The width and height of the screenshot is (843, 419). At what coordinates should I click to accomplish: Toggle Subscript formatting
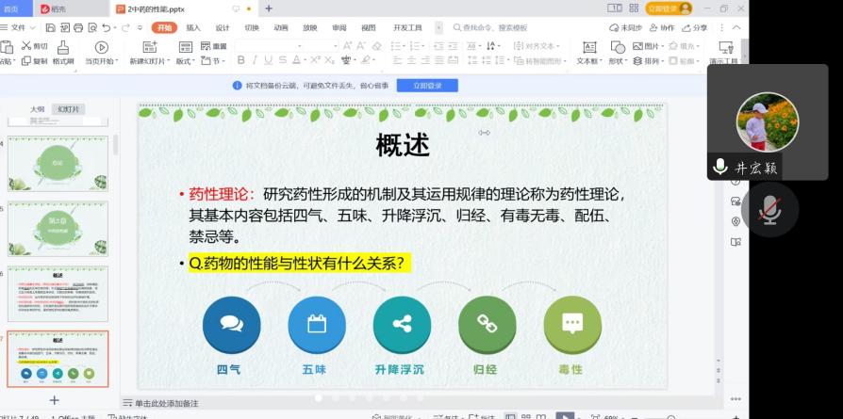[329, 60]
